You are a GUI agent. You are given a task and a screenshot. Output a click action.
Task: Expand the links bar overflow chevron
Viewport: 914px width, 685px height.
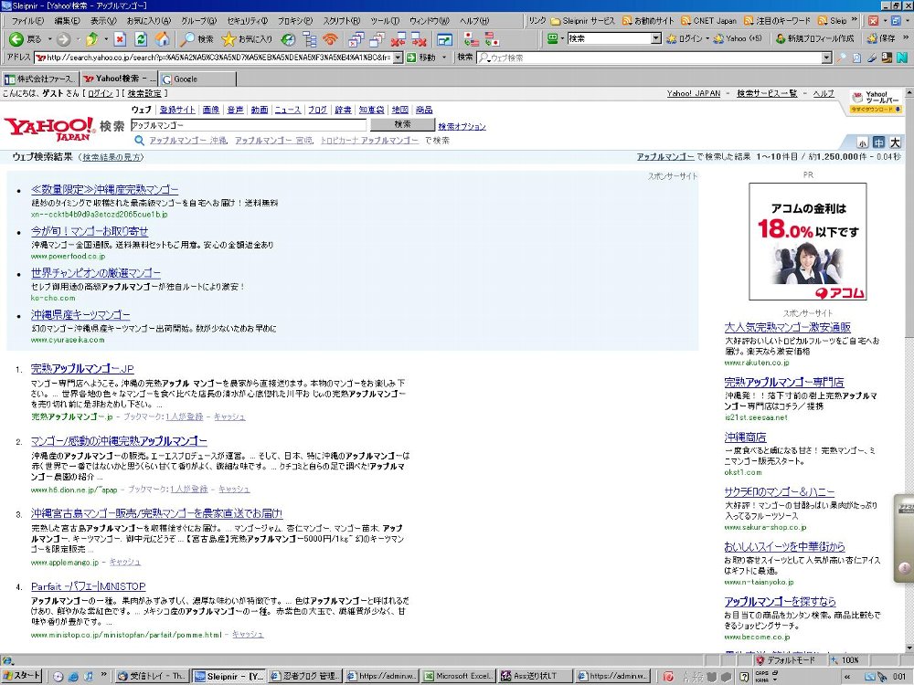pyautogui.click(x=855, y=20)
